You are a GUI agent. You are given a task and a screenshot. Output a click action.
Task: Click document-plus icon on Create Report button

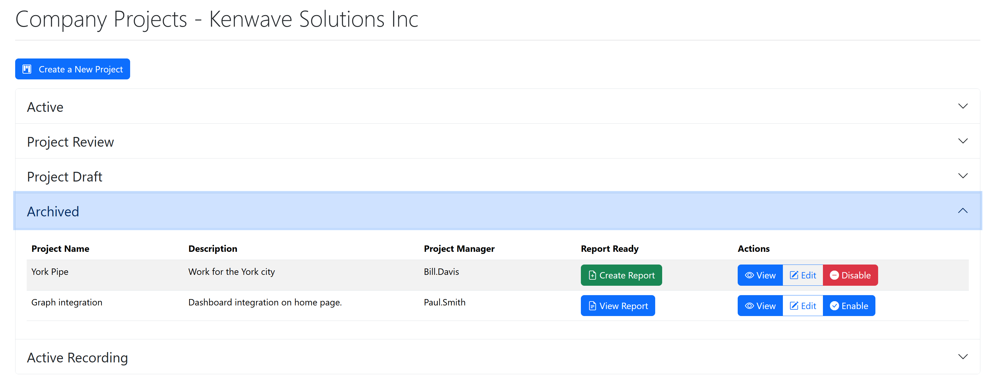coord(592,275)
